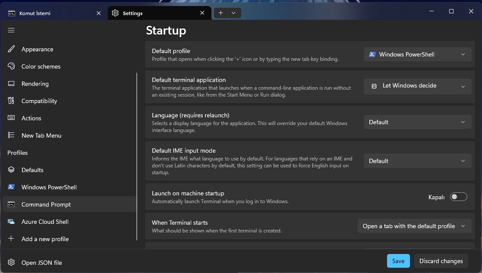The image size is (482, 273).
Task: Close the Komut İstemi tab
Action: pos(99,13)
